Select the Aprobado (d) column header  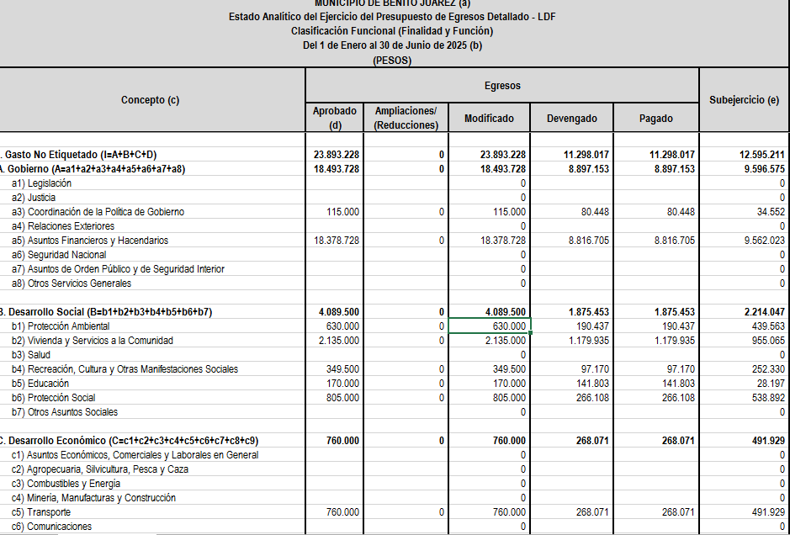[x=333, y=116]
